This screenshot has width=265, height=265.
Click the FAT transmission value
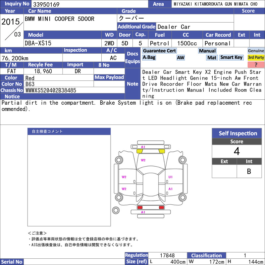coord(12,71)
